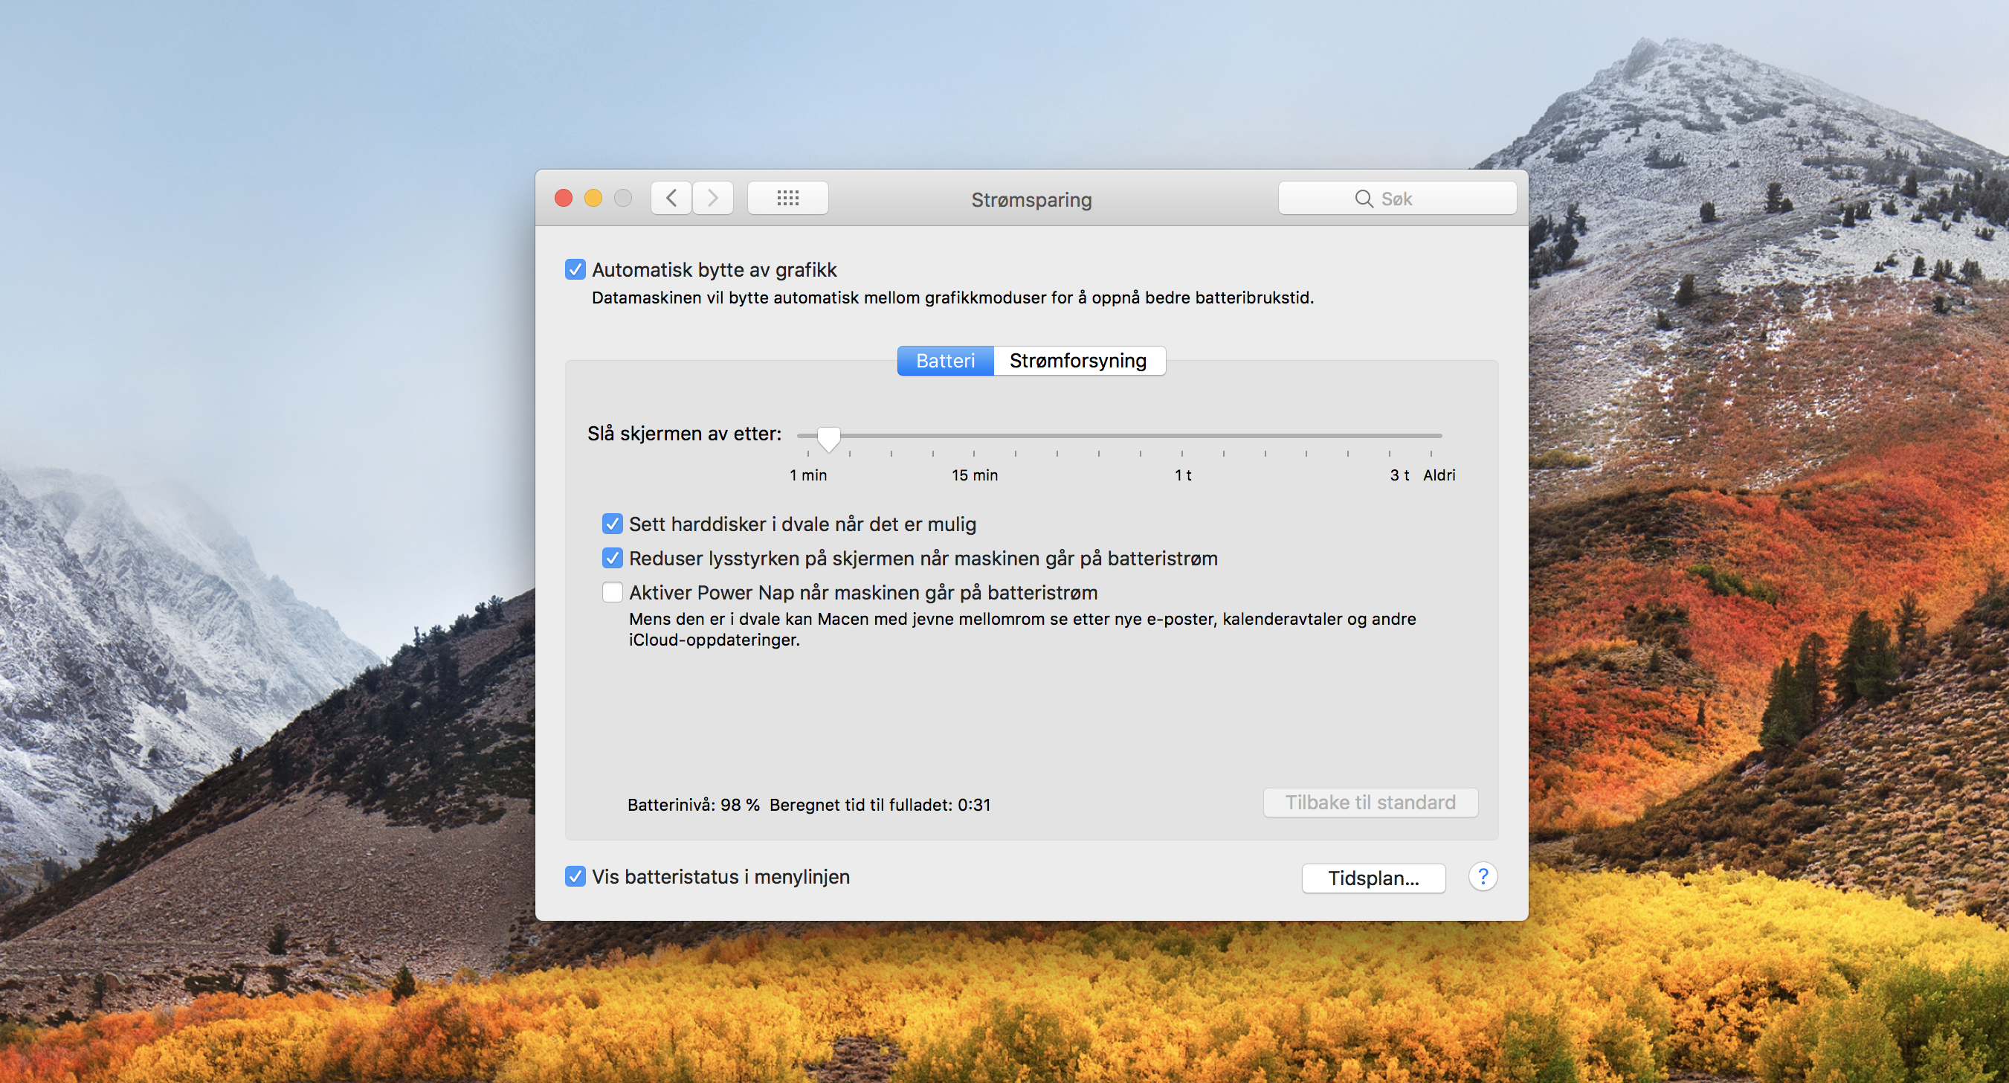Click the Slå skjermen av slider thumb
Screen dimensions: 2009x1083
pos(828,439)
